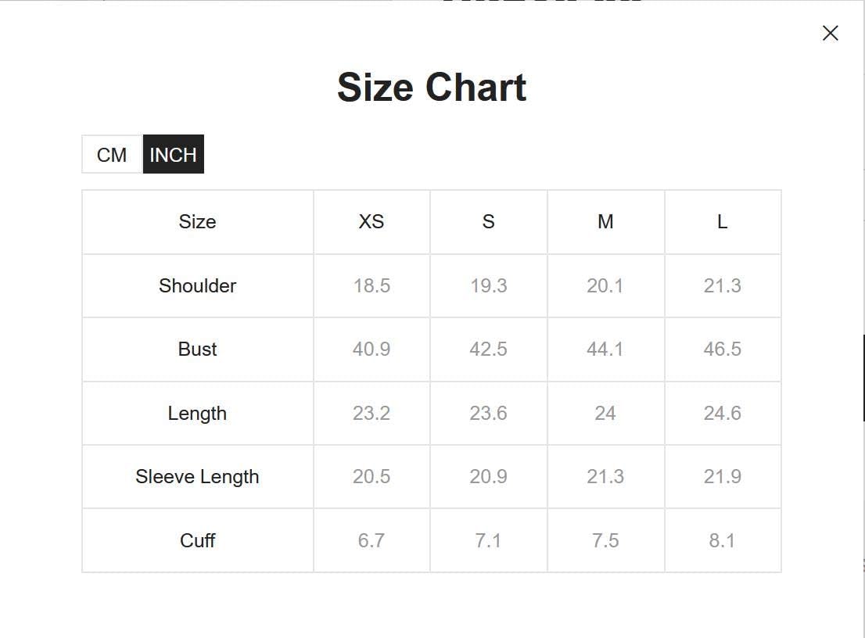This screenshot has width=865, height=638.
Task: Click the M length value 24
Action: [x=605, y=413]
